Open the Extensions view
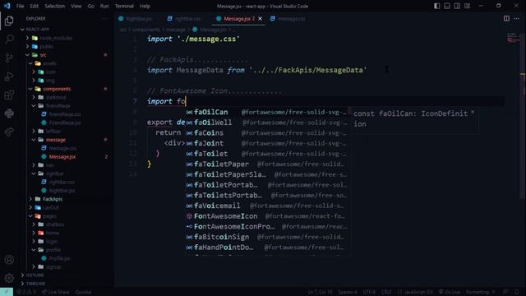 tap(9, 95)
